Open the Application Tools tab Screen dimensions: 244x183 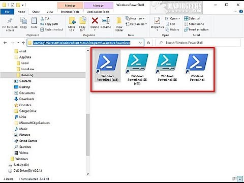98,12
